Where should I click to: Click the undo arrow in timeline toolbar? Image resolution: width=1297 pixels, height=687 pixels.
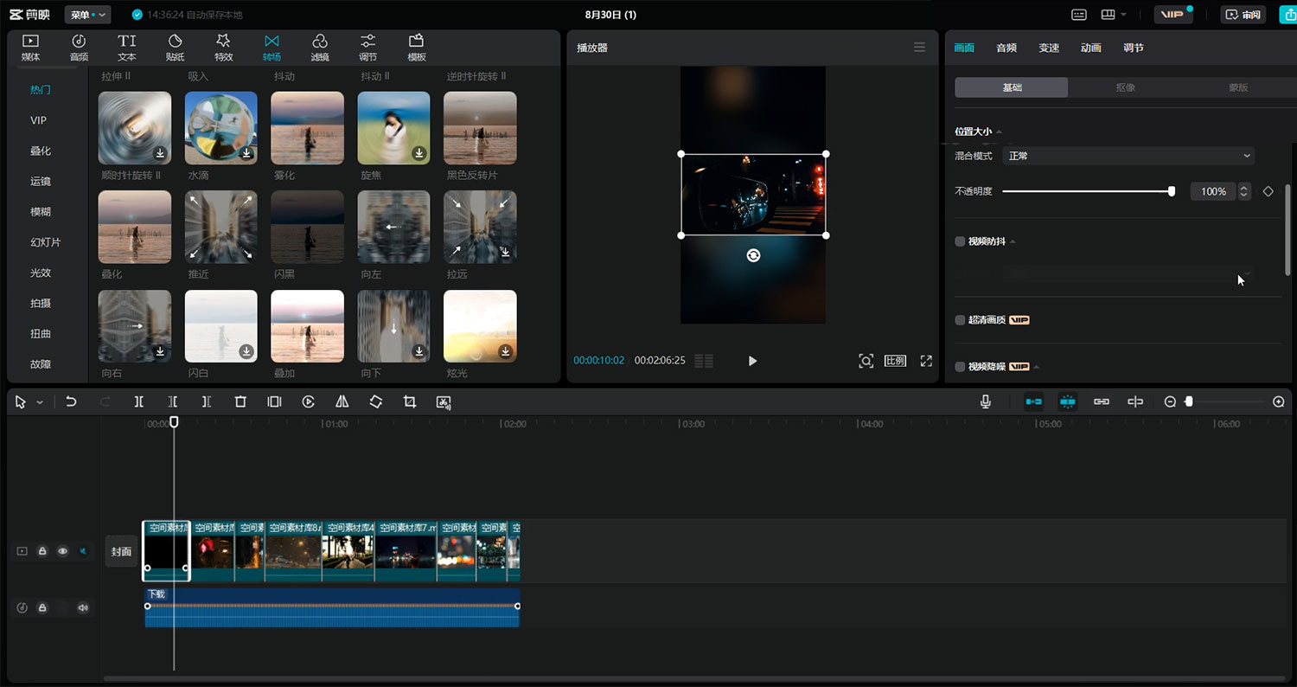pos(71,402)
